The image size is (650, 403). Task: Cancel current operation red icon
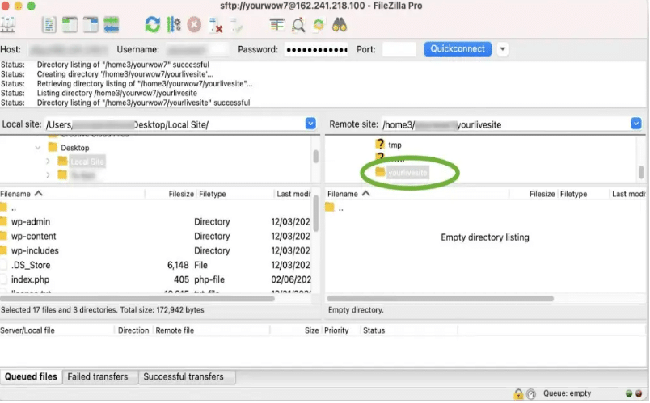[x=194, y=25]
